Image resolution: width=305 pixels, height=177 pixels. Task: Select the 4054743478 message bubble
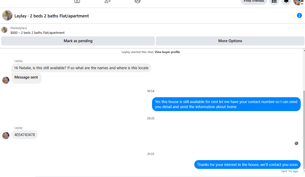click(x=25, y=135)
